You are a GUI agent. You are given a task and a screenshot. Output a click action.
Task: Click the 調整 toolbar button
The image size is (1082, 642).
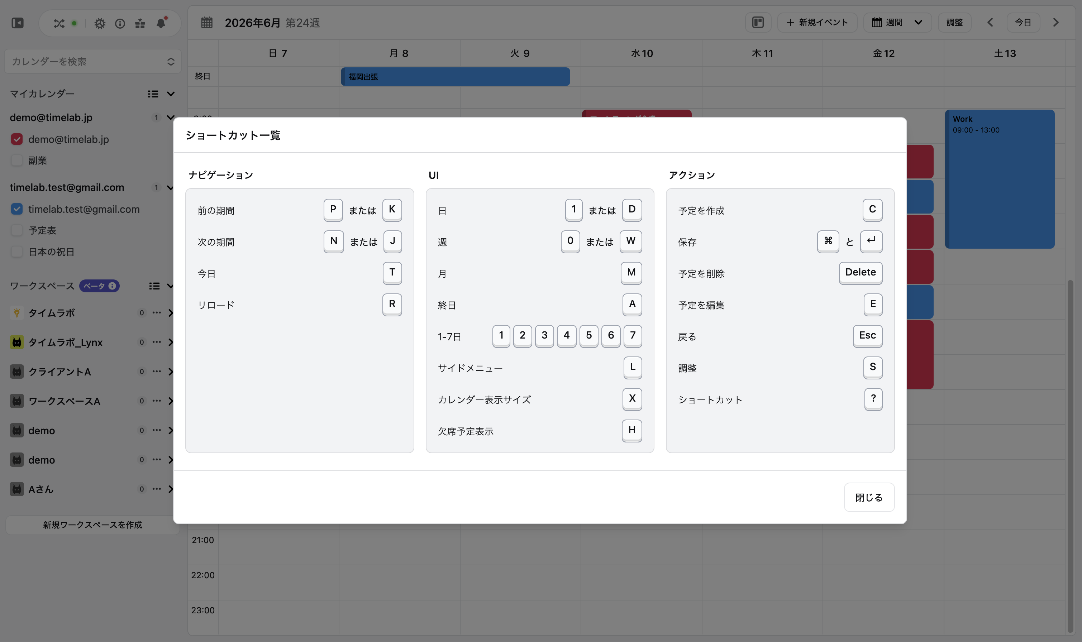[x=954, y=23]
